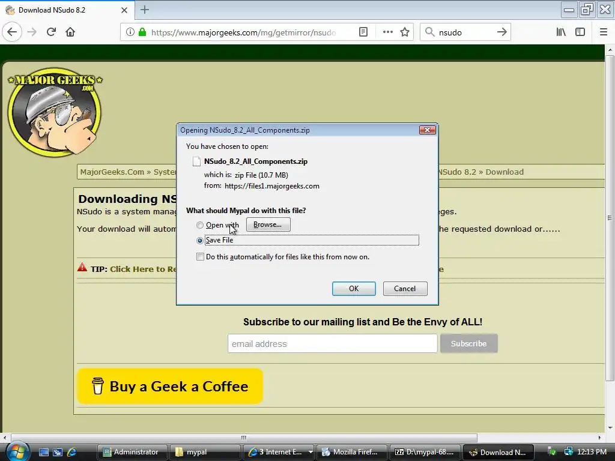Viewport: 615px width, 461px height.
Task: Submit the nsudo search with the arrow
Action: (501, 32)
